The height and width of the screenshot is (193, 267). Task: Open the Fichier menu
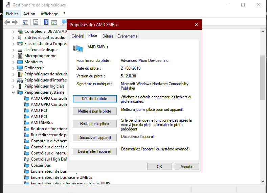click(12, 14)
